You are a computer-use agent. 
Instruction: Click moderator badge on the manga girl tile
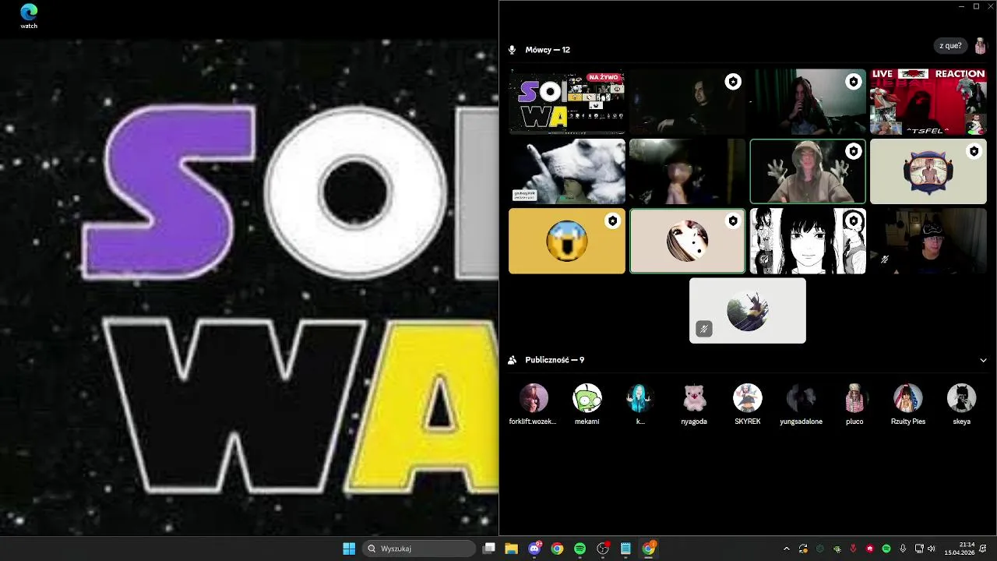pos(854,221)
